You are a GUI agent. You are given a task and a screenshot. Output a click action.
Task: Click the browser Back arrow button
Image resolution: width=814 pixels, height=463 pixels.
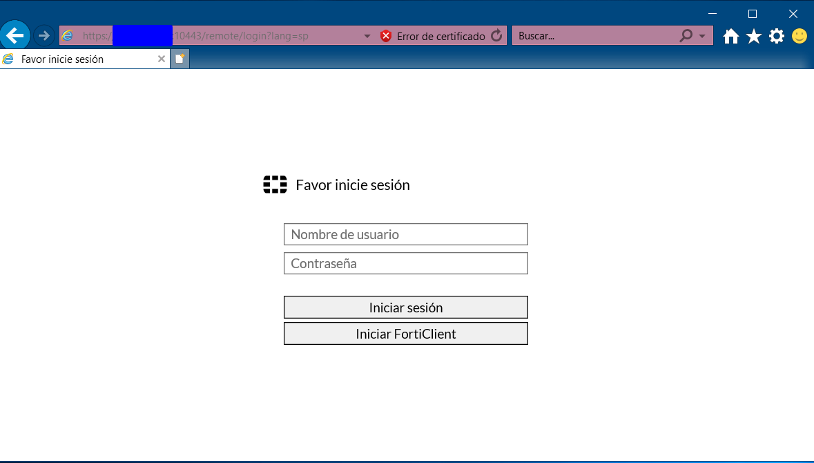[14, 35]
